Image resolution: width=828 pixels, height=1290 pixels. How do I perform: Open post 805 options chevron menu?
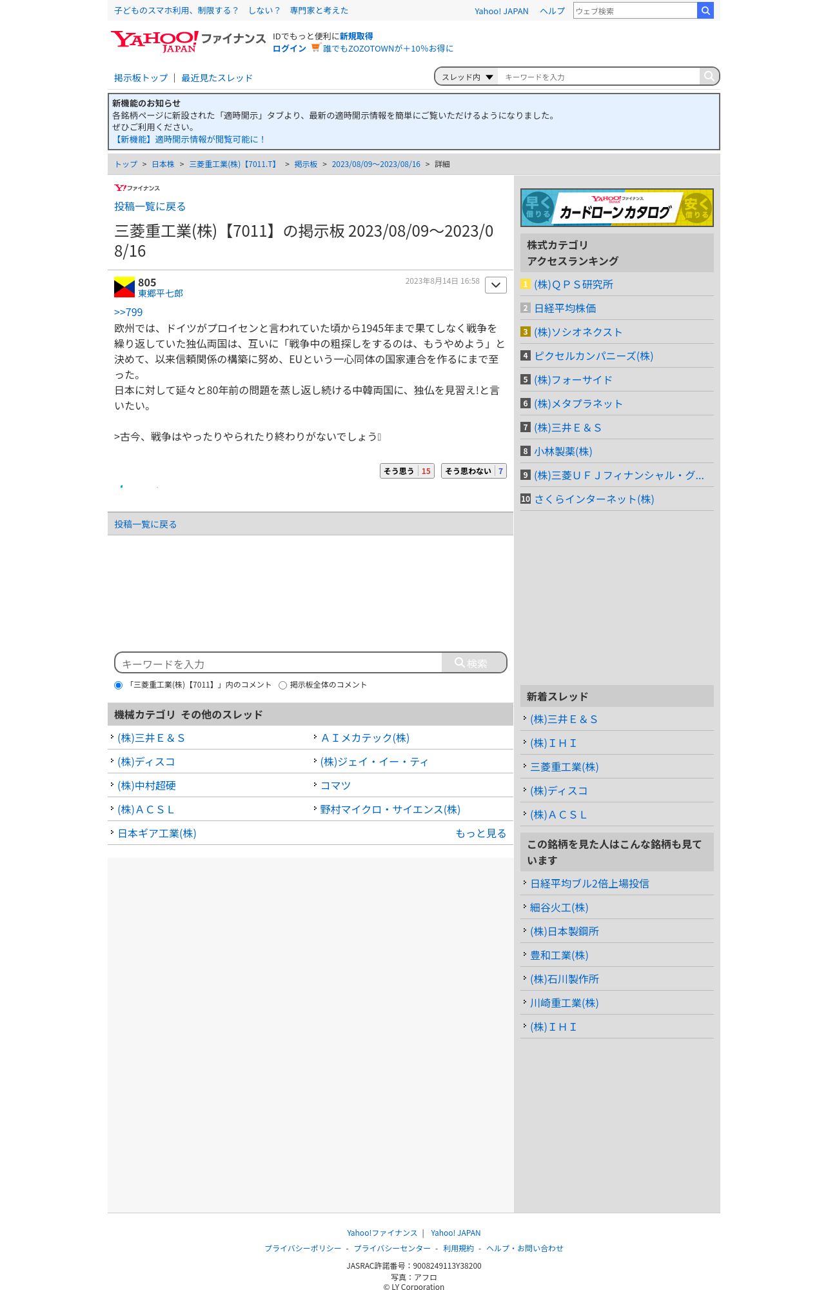click(495, 285)
